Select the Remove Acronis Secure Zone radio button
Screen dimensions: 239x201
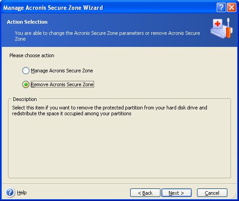[x=26, y=84]
